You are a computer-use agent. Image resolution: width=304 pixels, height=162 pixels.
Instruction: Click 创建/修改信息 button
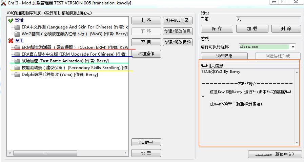pyautogui.click(x=178, y=32)
